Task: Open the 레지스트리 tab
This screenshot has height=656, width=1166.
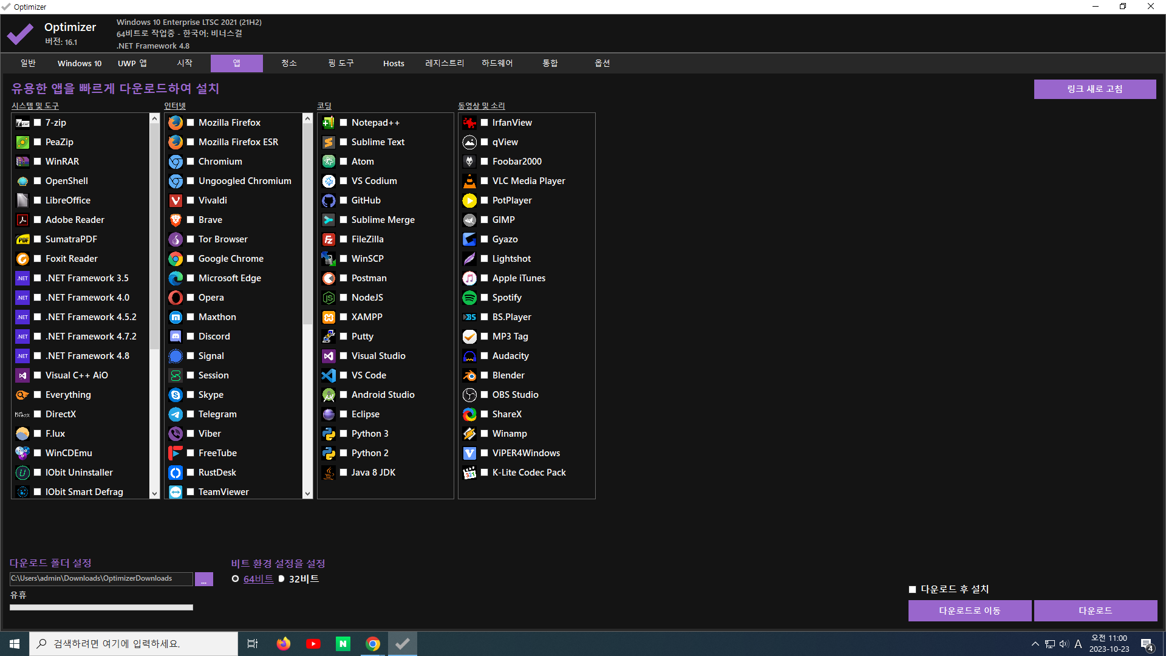Action: [x=445, y=63]
